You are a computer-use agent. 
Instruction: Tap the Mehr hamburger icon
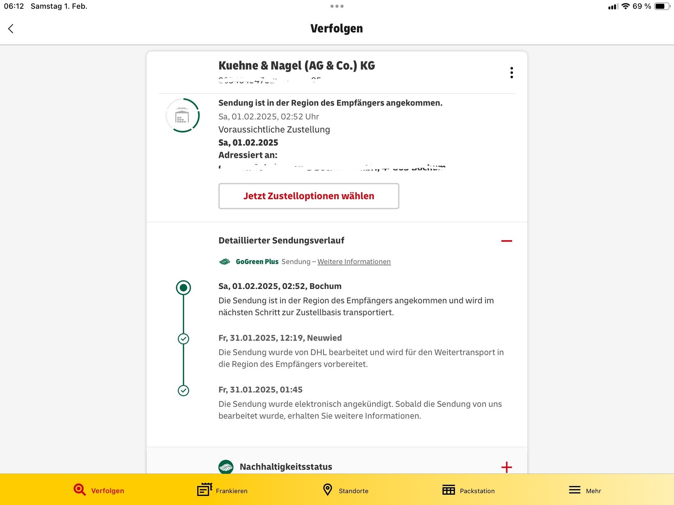pyautogui.click(x=575, y=490)
